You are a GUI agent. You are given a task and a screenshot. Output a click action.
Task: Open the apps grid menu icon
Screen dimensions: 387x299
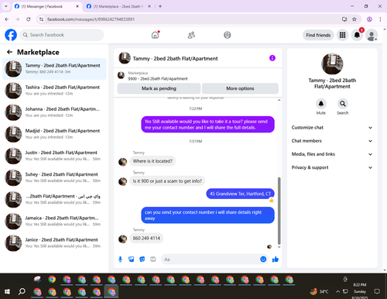[x=342, y=35]
